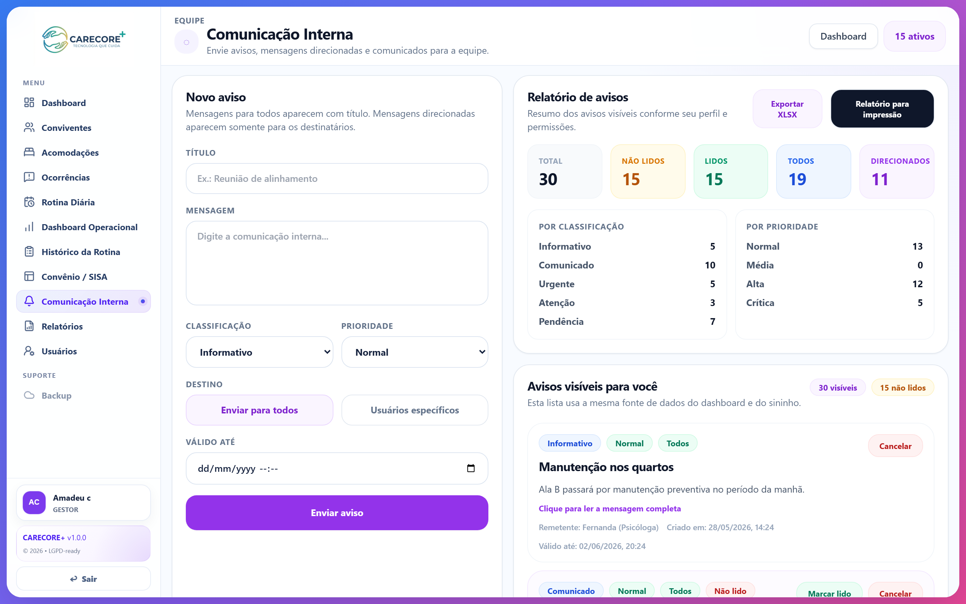Click the 15 ativos pill

[x=914, y=36]
